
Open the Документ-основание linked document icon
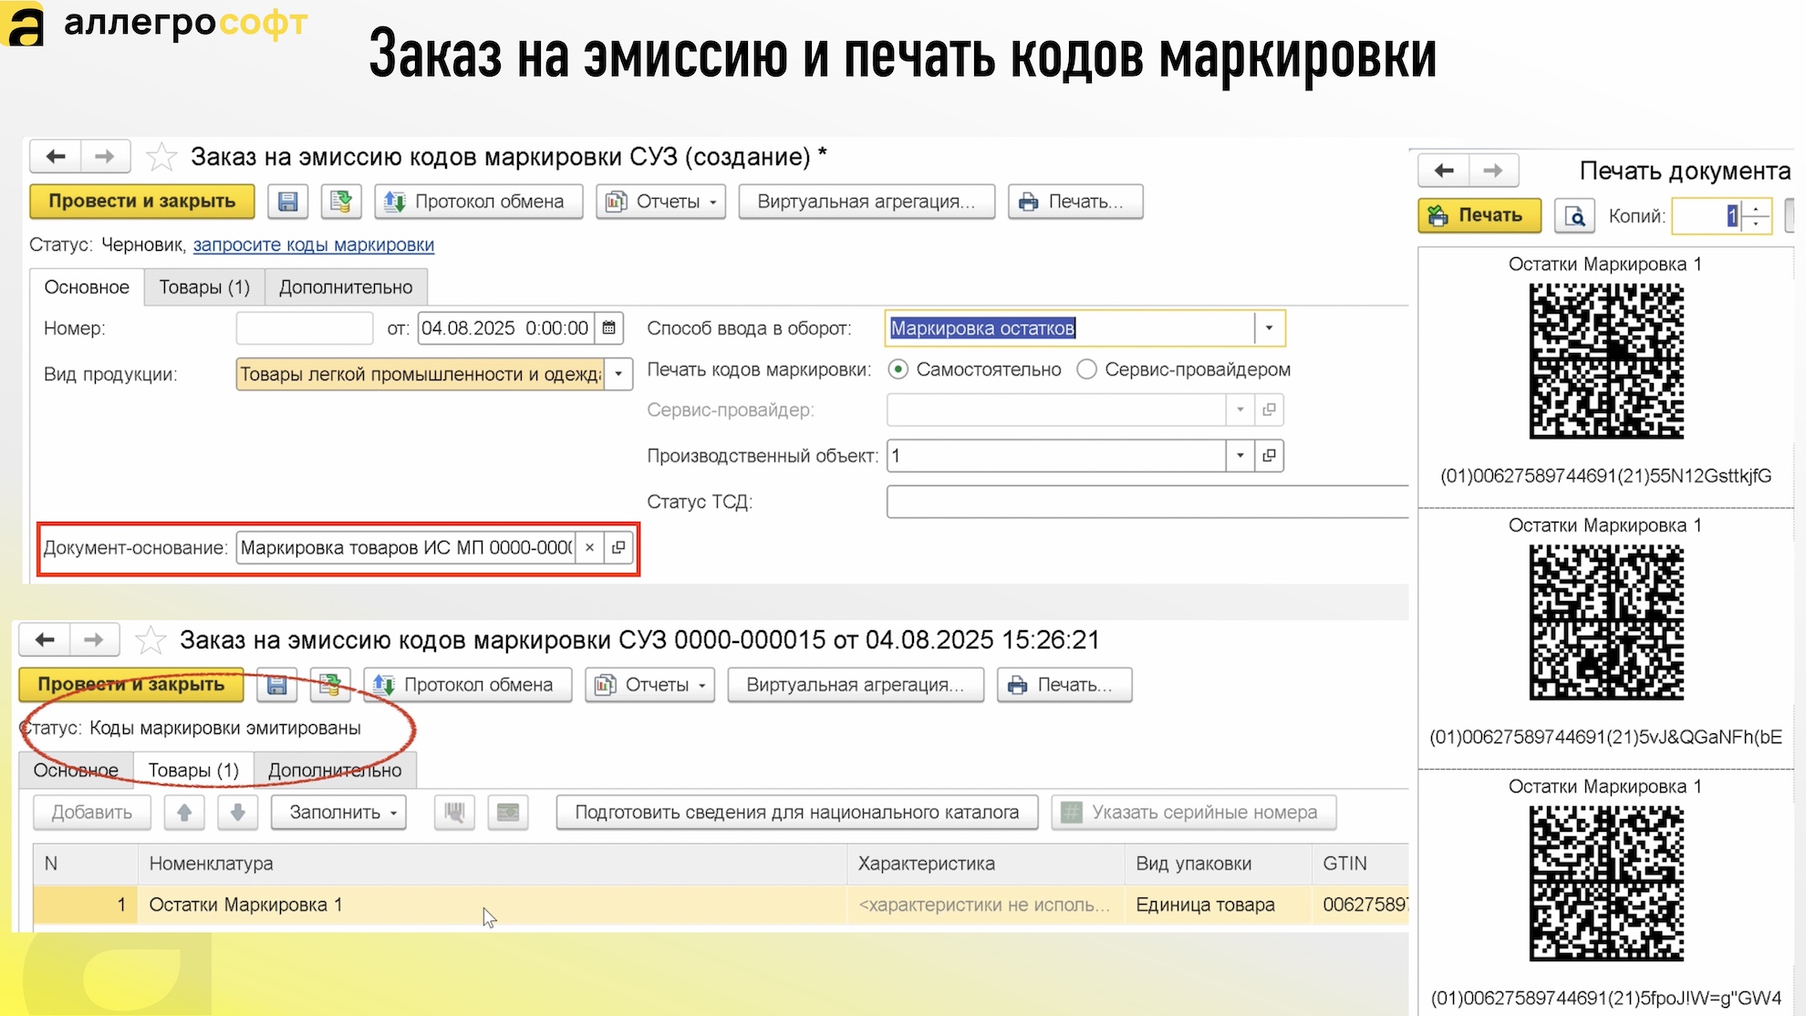coord(618,548)
